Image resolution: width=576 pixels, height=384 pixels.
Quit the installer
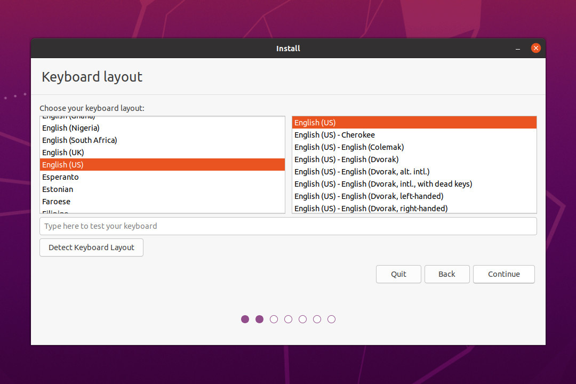(x=398, y=274)
